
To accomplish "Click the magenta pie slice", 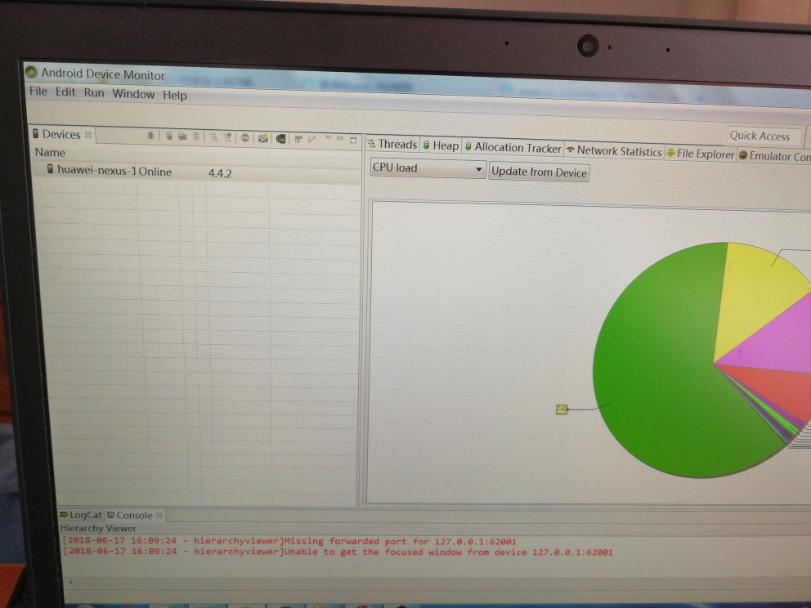I will pos(776,342).
